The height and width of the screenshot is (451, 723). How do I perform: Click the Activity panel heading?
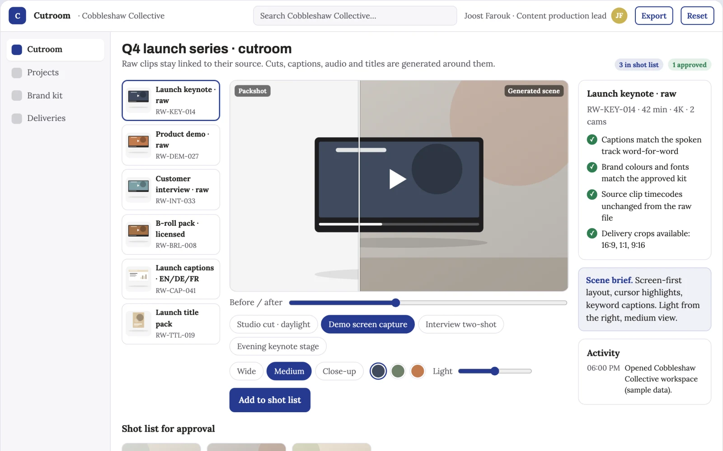[x=603, y=353]
